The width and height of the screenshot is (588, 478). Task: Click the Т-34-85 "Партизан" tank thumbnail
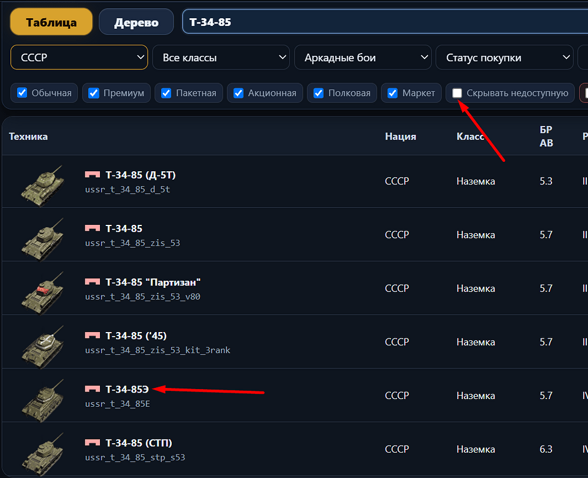point(42,293)
